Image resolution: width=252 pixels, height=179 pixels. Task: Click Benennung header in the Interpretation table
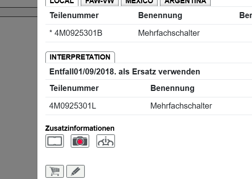pyautogui.click(x=172, y=88)
